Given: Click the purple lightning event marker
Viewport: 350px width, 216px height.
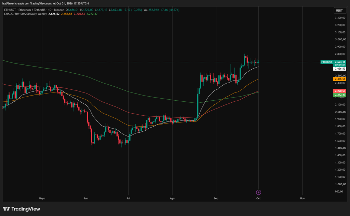Looking at the screenshot, I should 258,192.
